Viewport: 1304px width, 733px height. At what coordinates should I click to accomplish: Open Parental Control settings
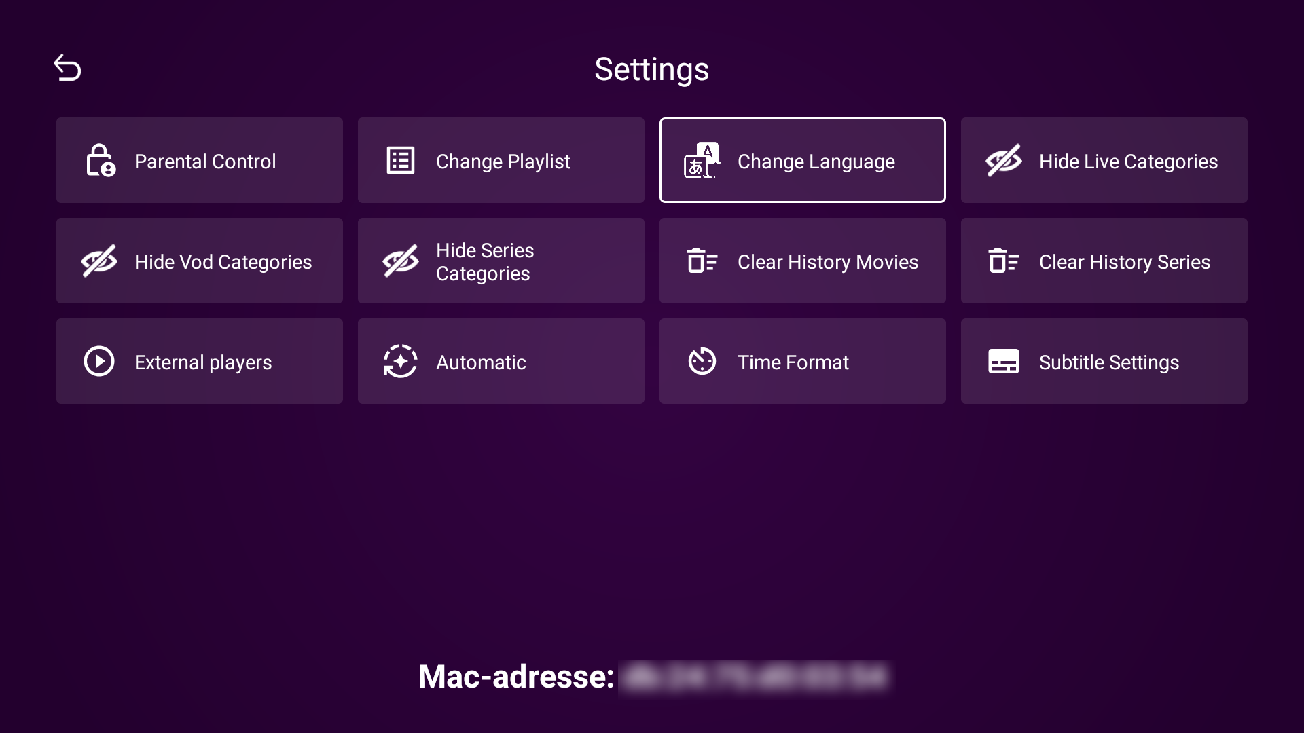(205, 162)
